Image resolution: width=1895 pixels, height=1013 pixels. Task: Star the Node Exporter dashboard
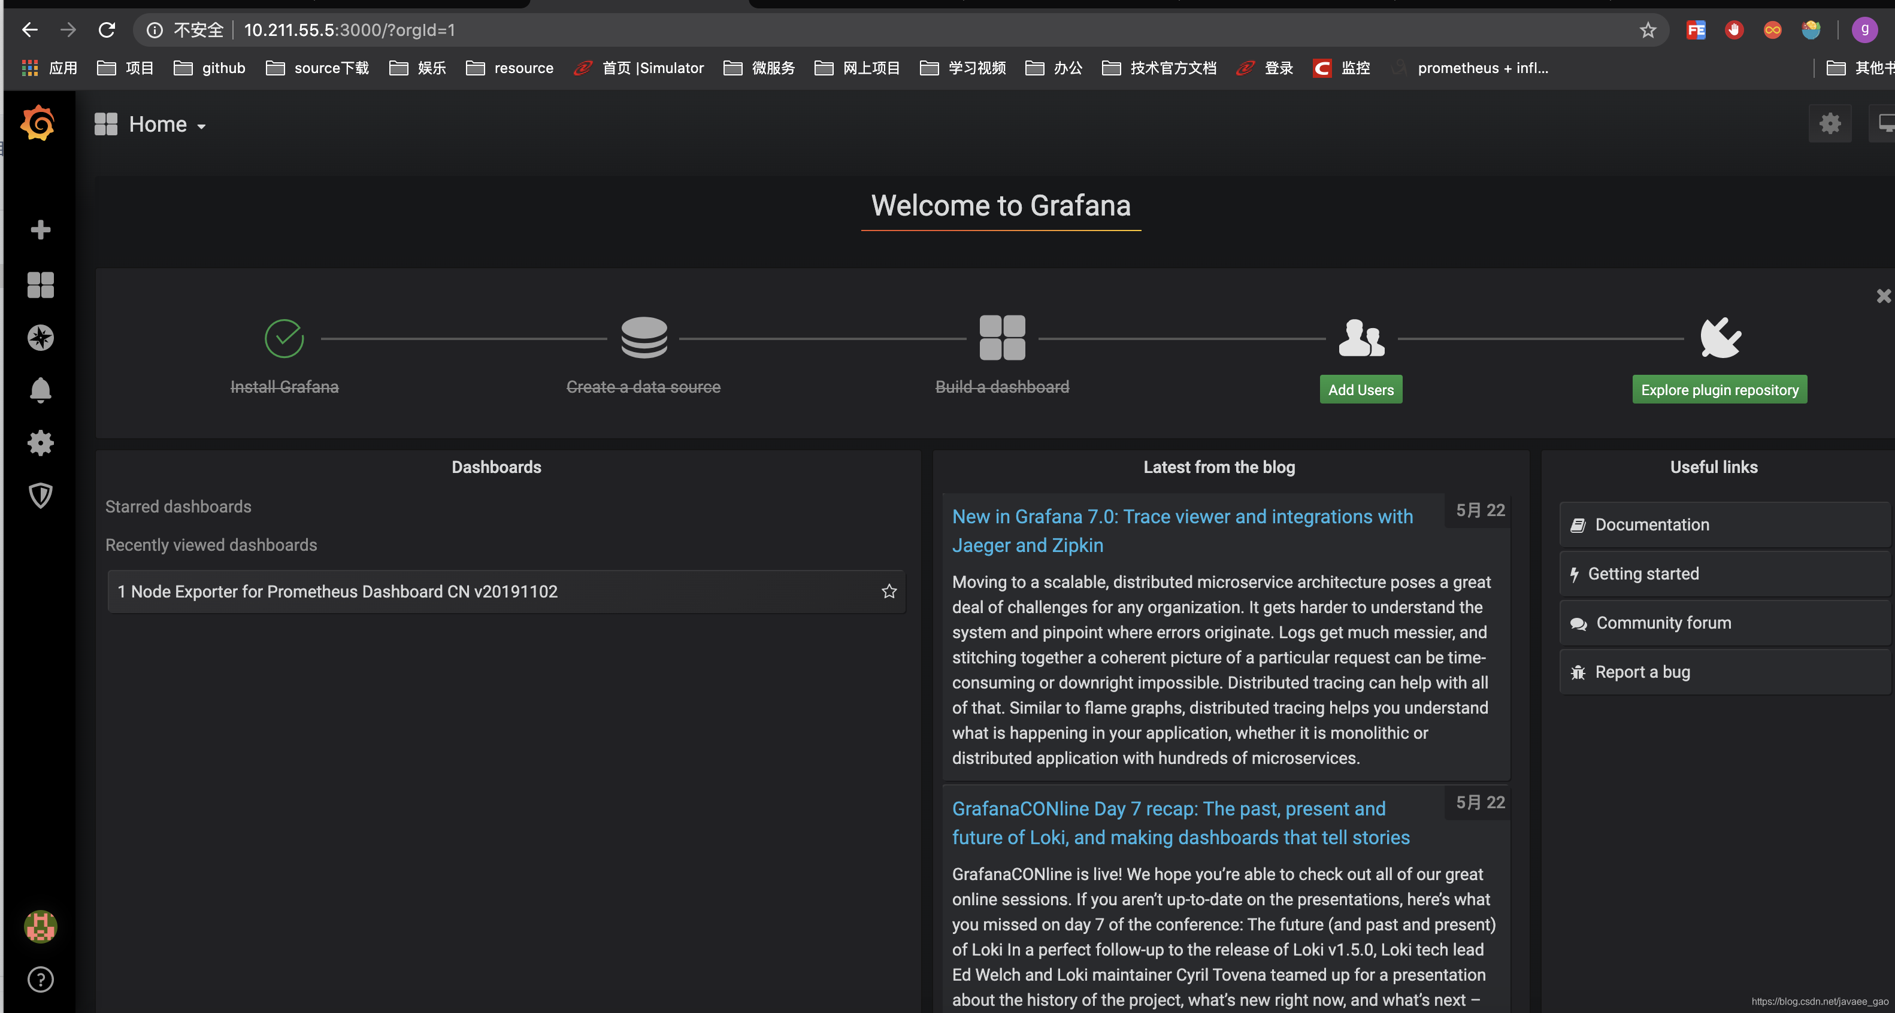(x=889, y=591)
